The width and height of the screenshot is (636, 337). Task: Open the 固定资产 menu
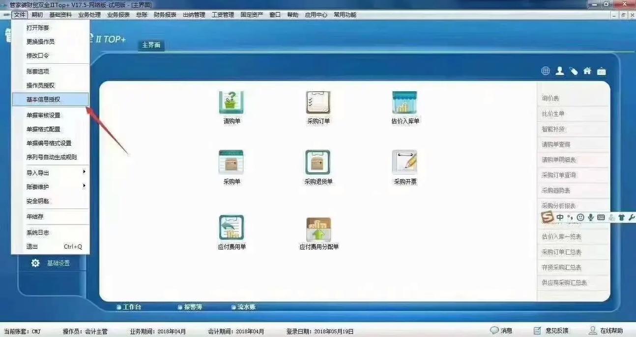tap(252, 15)
